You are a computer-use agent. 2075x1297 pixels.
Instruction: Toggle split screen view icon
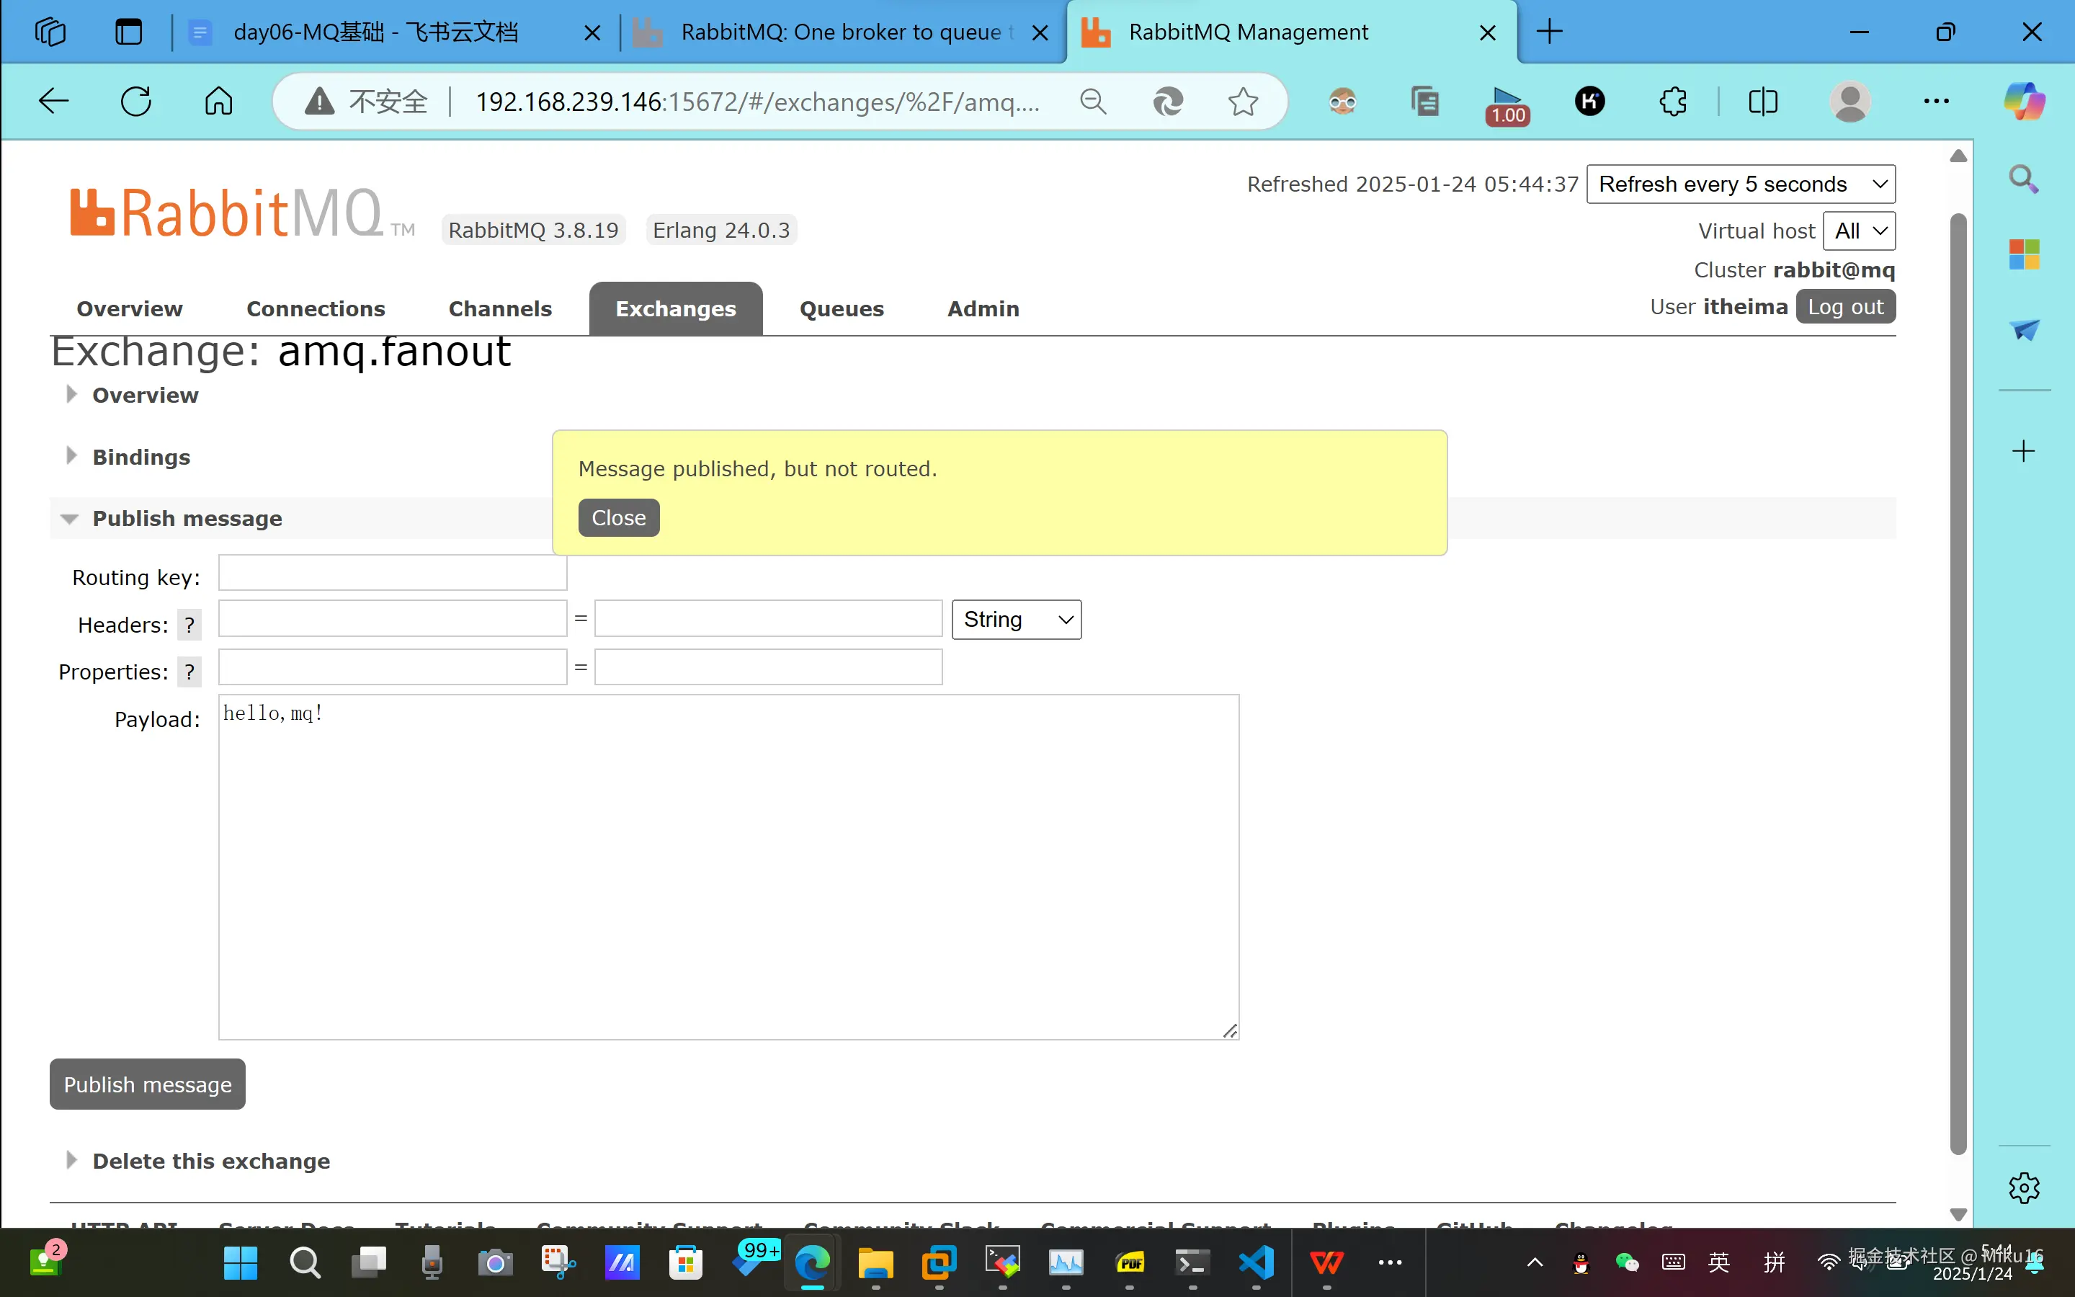(x=1763, y=101)
